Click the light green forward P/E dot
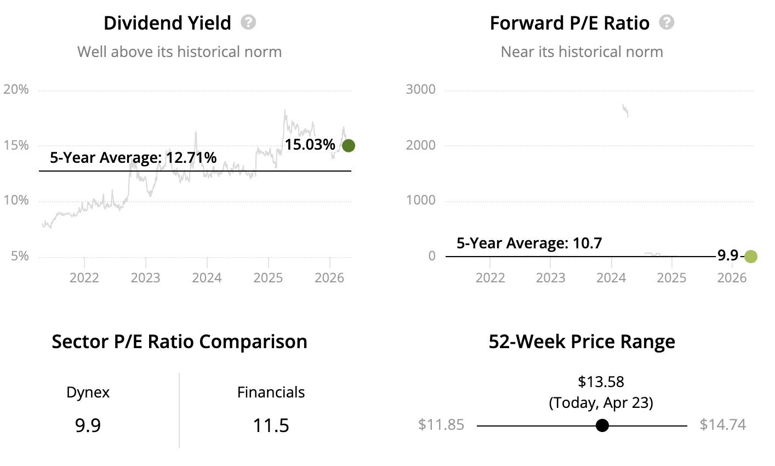The image size is (775, 466). (750, 256)
